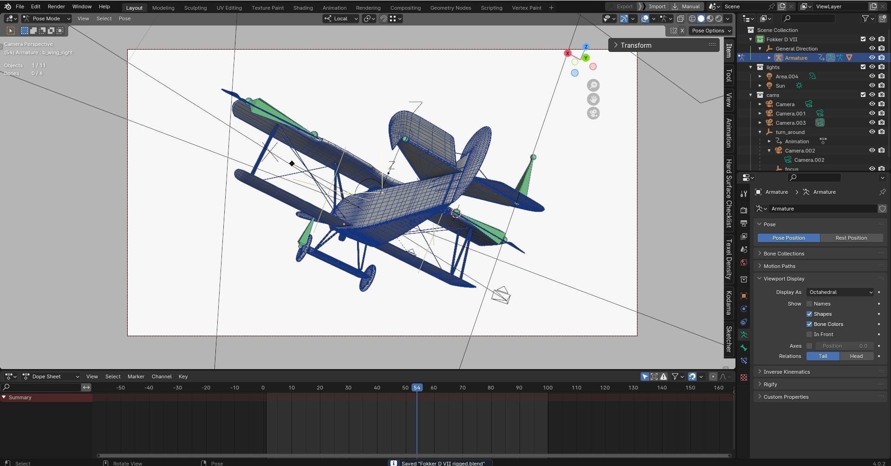891x466 pixels.
Task: Open the Display As Octahedral dropdown
Action: [840, 292]
